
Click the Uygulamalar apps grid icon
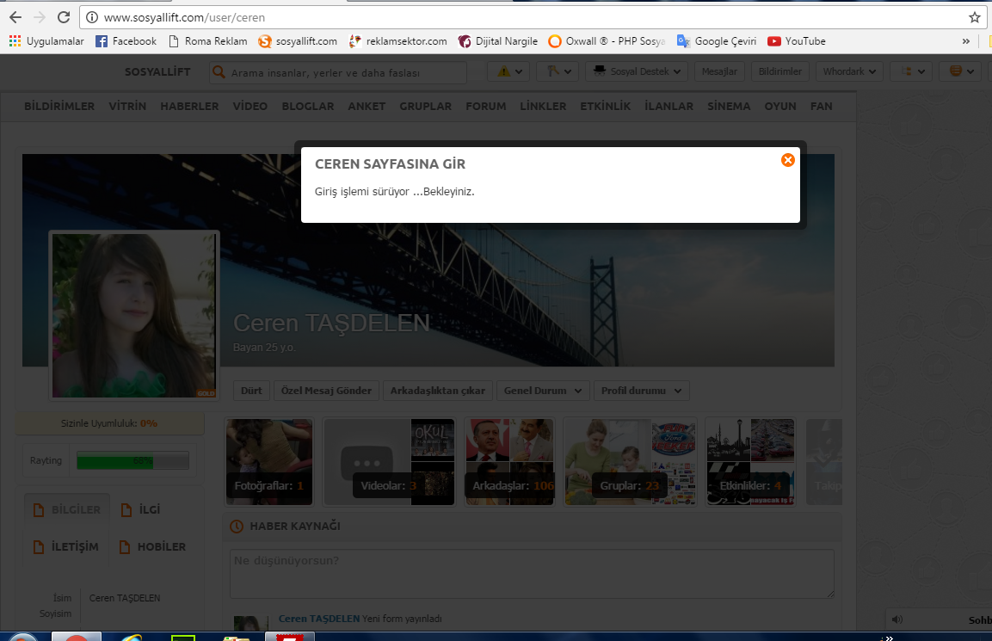pyautogui.click(x=15, y=41)
